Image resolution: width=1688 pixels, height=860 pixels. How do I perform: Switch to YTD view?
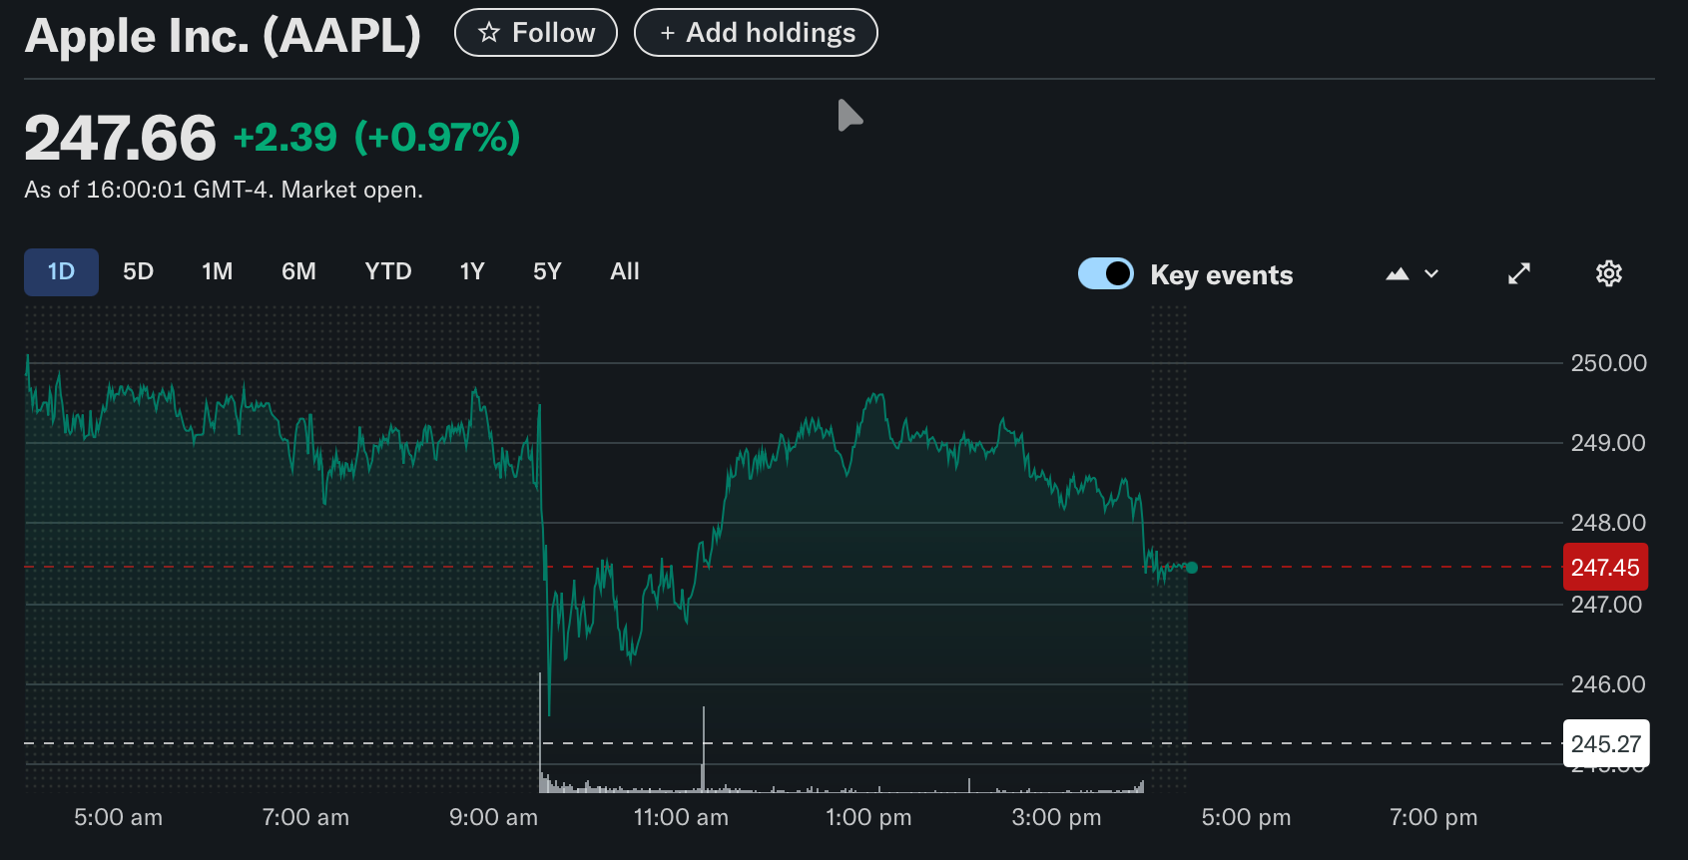pos(387,272)
